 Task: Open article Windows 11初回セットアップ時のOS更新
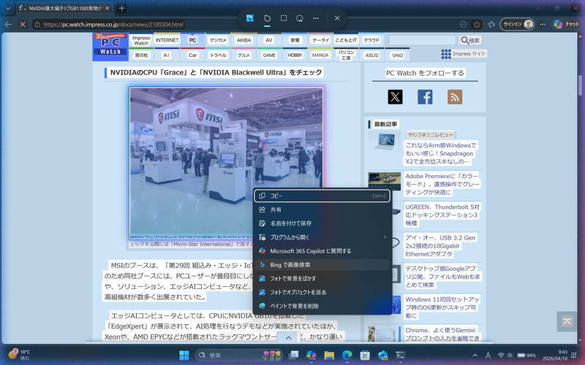pos(442,307)
